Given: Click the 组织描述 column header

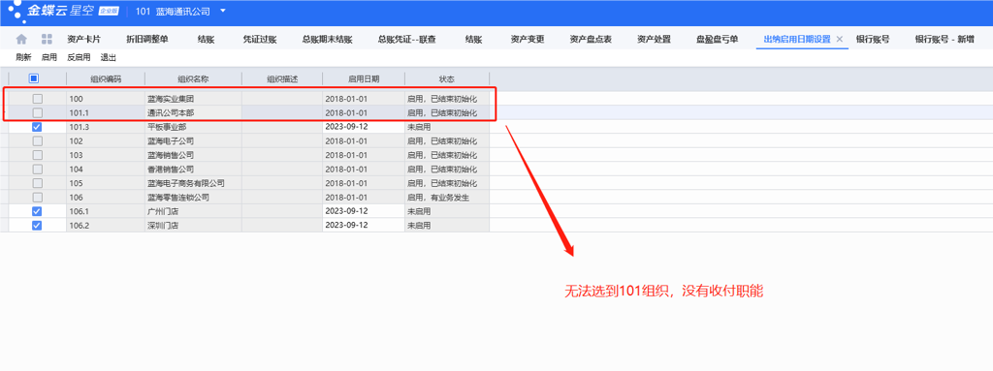Looking at the screenshot, I should (x=282, y=79).
